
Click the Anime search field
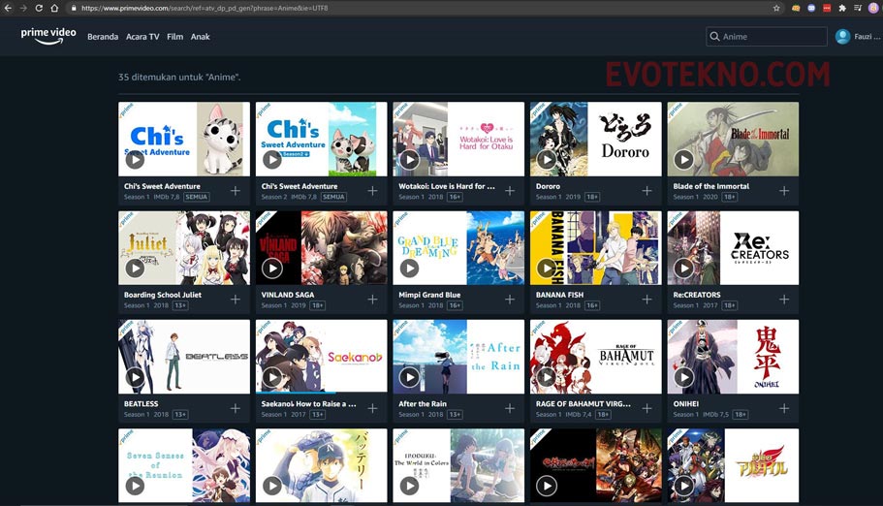pos(767,37)
